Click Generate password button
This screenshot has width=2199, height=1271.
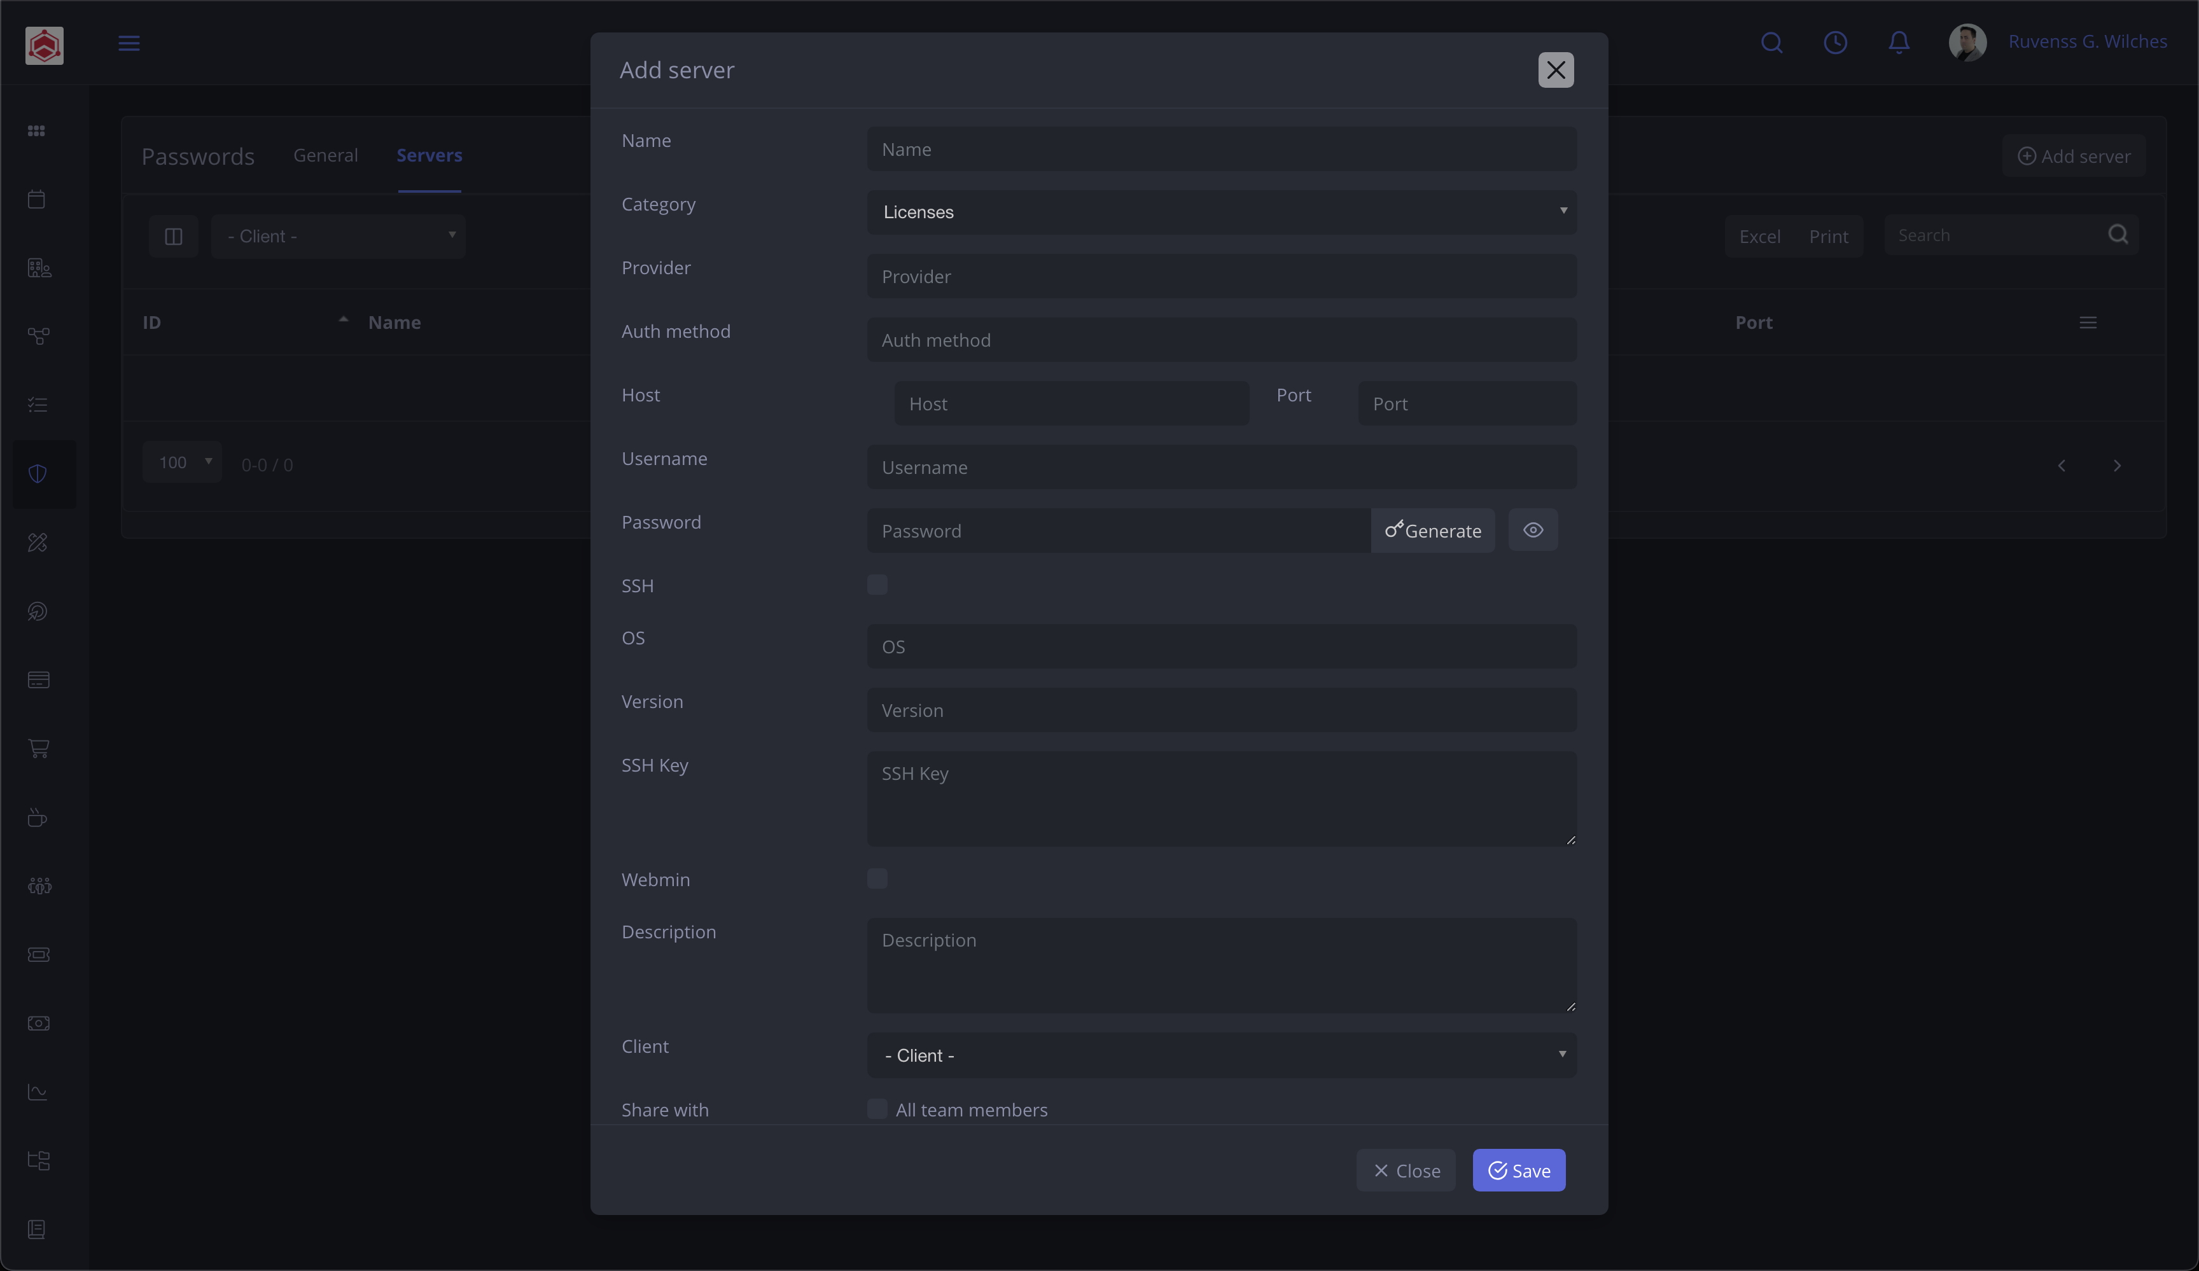tap(1433, 531)
